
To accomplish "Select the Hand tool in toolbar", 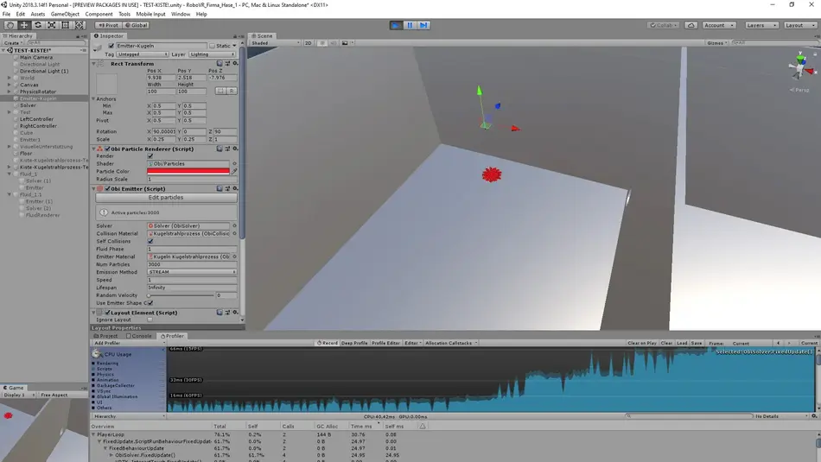I will [x=10, y=25].
